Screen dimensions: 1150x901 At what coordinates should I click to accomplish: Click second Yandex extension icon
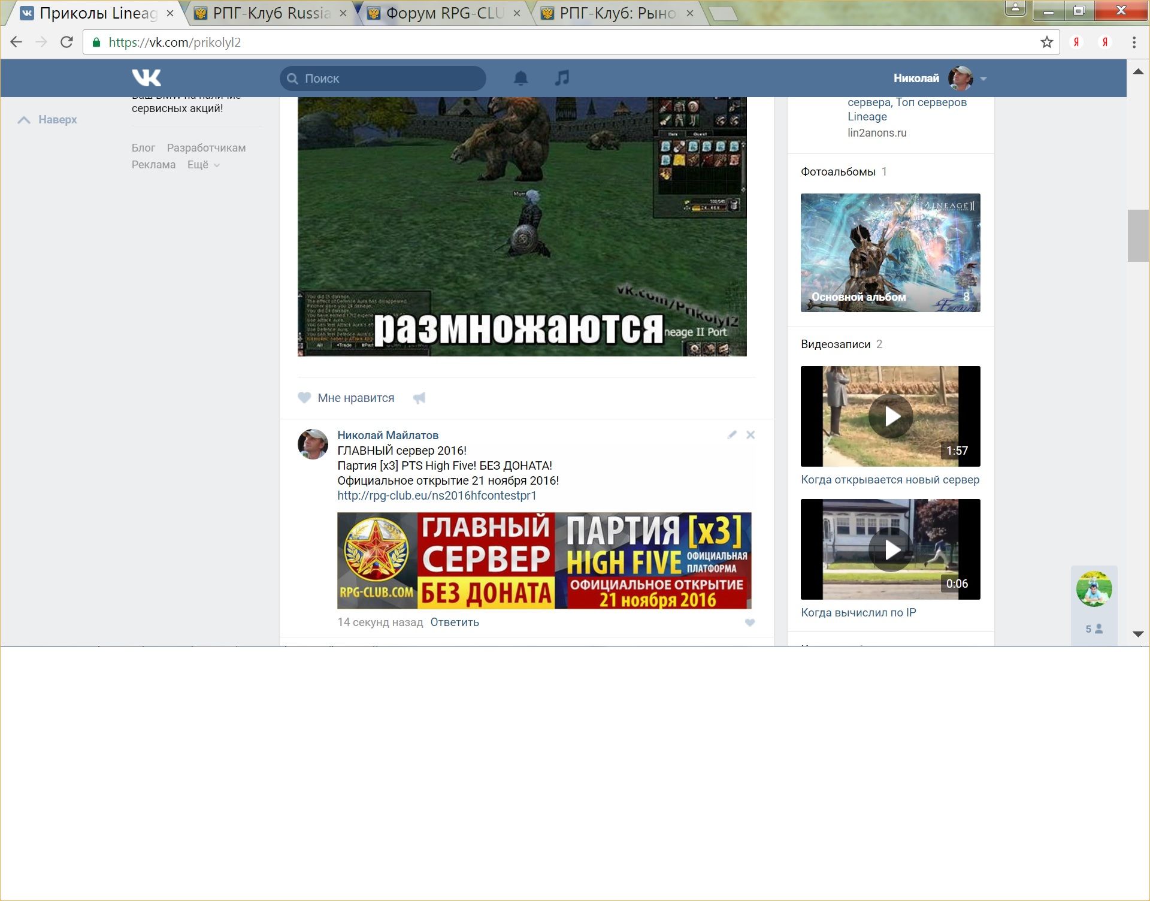pos(1105,42)
